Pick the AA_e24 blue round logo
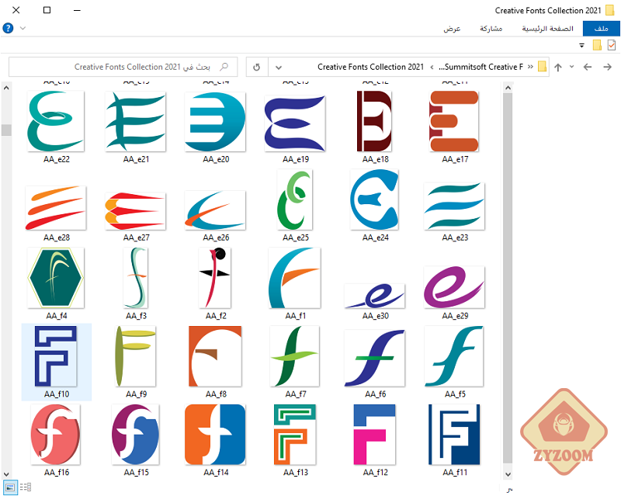621x496 pixels. coord(374,199)
